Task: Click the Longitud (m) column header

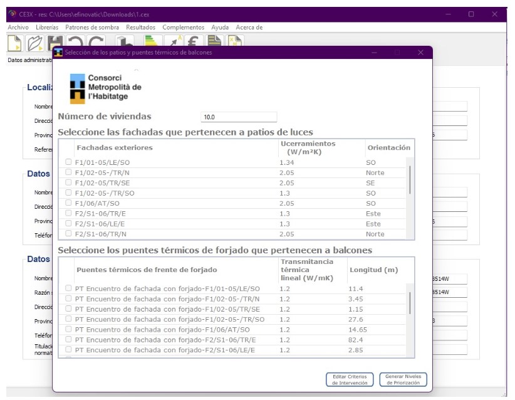Action: (x=374, y=270)
